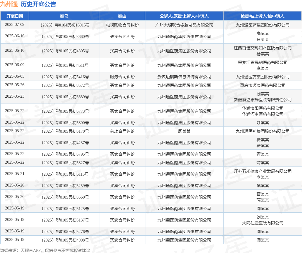
Task: Select case number 鄂0105民初4237号
Action: 65,143
